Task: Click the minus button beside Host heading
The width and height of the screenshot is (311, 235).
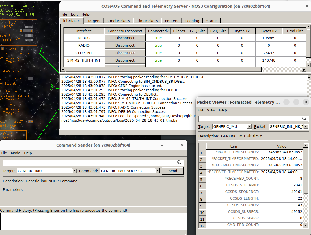Action: (x=22, y=49)
